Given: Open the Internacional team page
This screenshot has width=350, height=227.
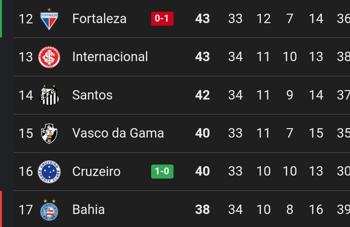Looking at the screenshot, I should click(x=110, y=57).
